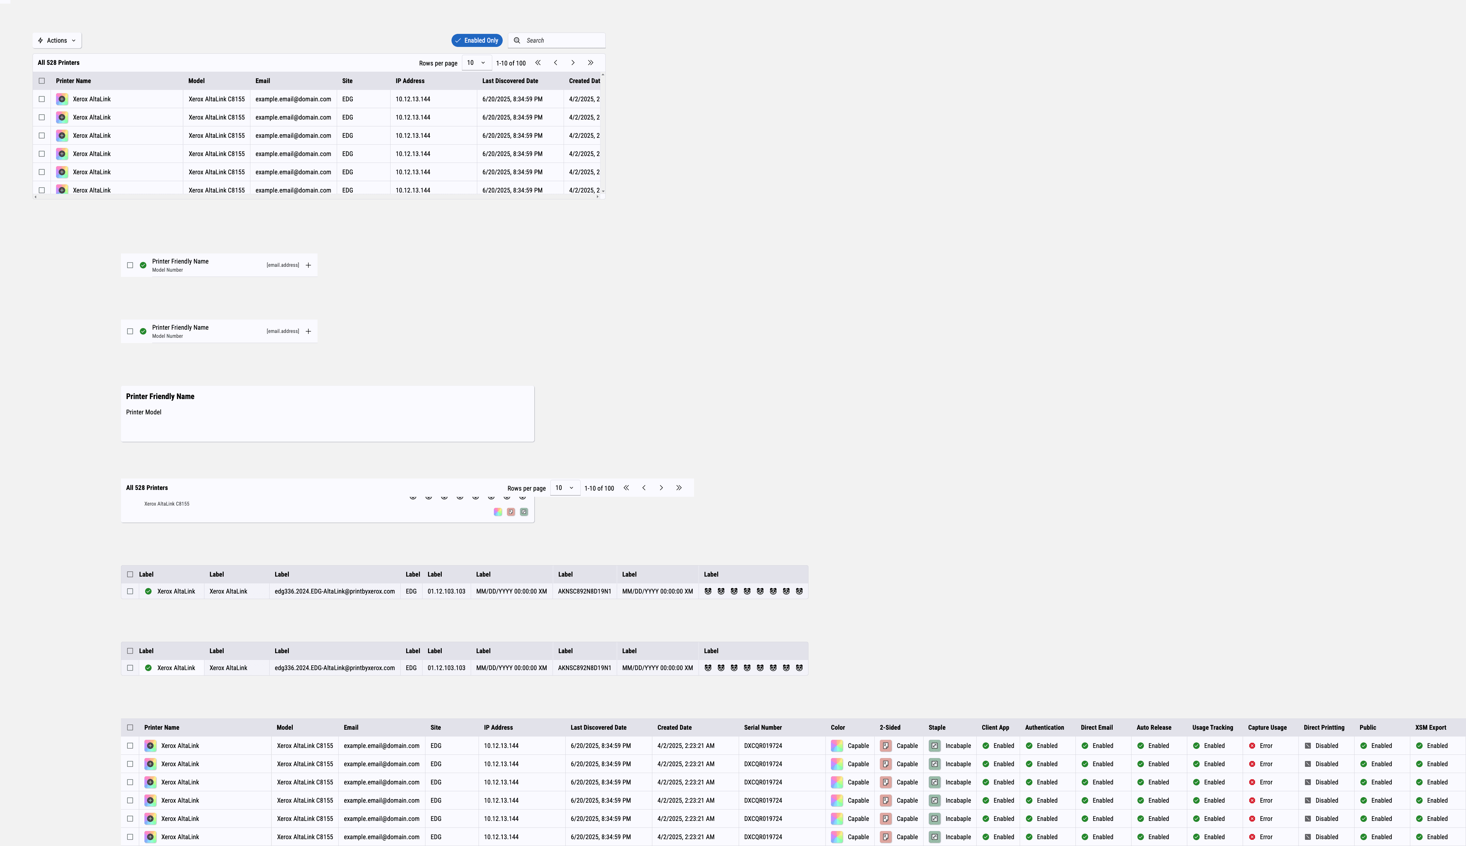Click the Printer Name column header in the top table

pos(73,81)
